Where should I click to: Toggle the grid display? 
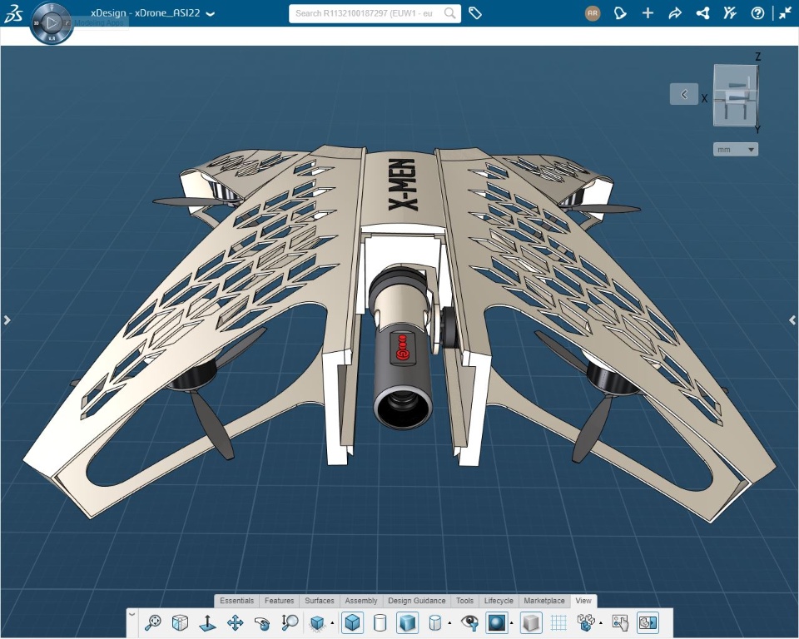click(558, 622)
